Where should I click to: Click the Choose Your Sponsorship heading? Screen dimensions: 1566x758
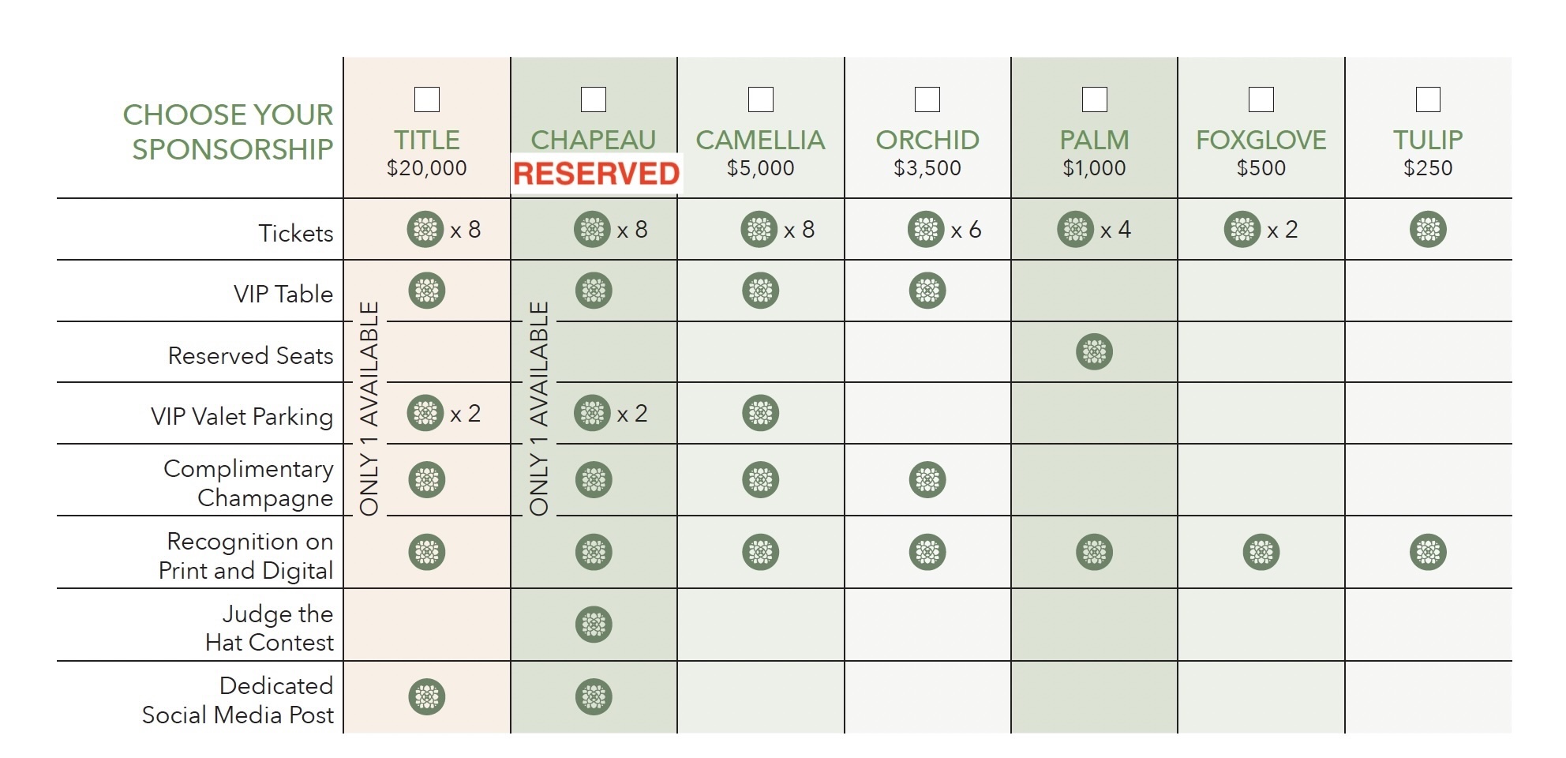(228, 132)
